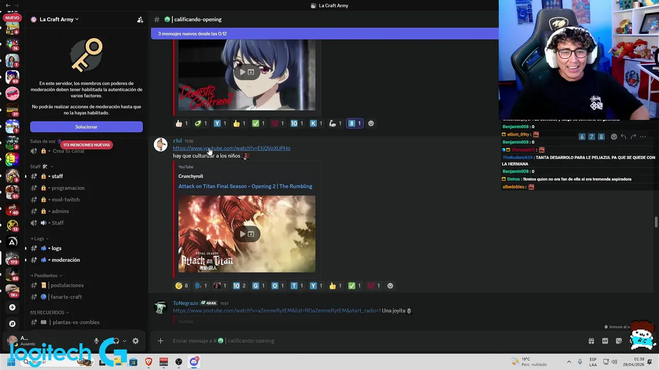Open the Crunchyroll author link
The width and height of the screenshot is (659, 370).
click(190, 176)
